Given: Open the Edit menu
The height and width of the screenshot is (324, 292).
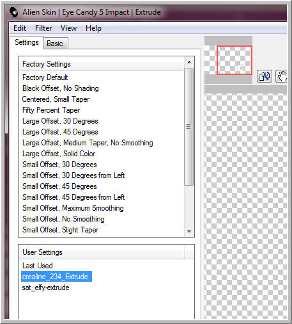Looking at the screenshot, I should pos(20,28).
